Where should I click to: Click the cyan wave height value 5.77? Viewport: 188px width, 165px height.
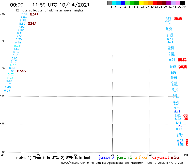[x=13, y=65]
